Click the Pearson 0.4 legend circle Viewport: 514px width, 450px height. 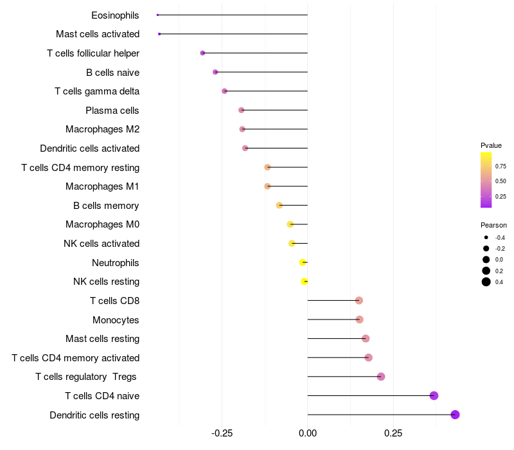[x=486, y=282]
